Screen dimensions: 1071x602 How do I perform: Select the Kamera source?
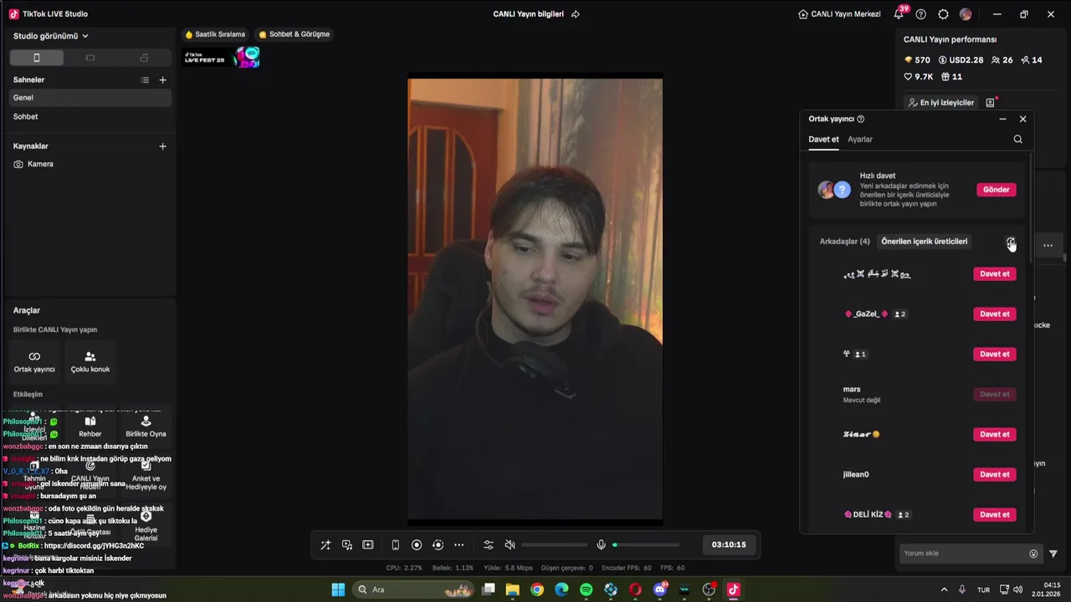click(x=90, y=164)
